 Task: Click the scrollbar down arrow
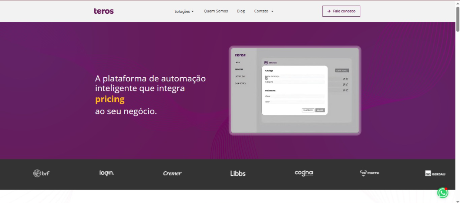click(457, 201)
